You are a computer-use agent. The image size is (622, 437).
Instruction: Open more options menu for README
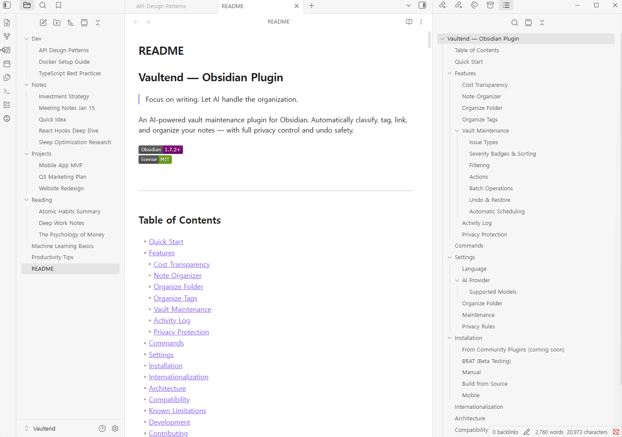pos(421,22)
